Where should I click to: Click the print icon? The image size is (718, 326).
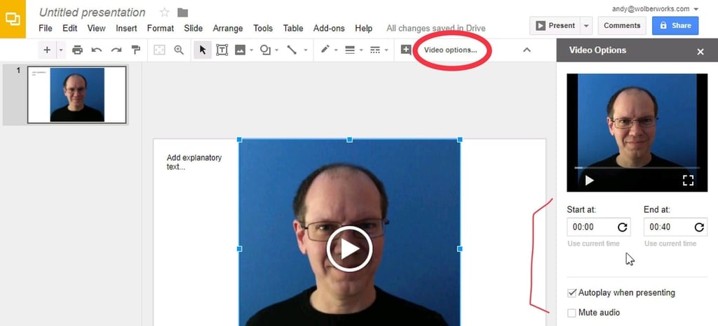pyautogui.click(x=77, y=50)
